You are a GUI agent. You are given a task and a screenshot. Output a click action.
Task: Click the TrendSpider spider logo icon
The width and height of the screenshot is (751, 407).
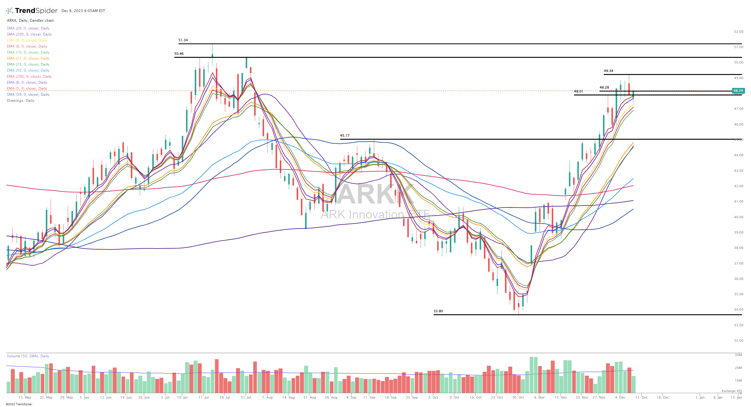(x=10, y=11)
